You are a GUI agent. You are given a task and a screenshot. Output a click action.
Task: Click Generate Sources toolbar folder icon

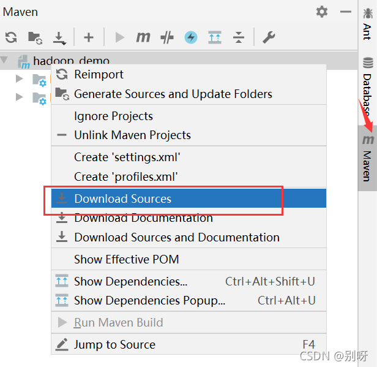pyautogui.click(x=35, y=38)
